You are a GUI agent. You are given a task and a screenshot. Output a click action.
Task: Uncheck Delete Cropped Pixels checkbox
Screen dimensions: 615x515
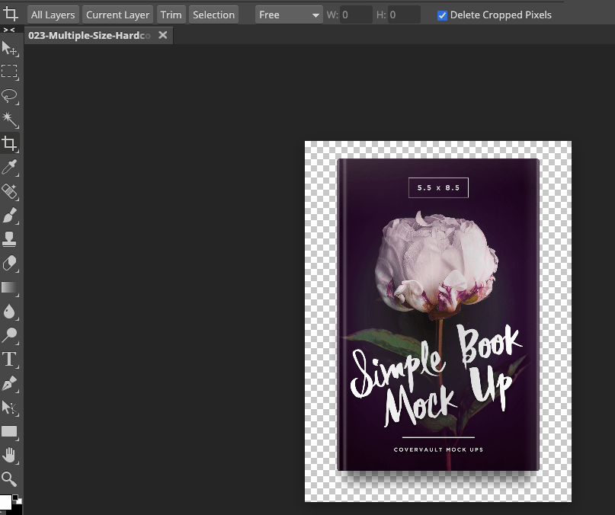click(x=442, y=15)
